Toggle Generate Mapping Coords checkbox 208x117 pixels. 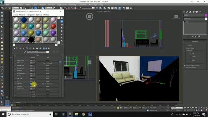185,65
